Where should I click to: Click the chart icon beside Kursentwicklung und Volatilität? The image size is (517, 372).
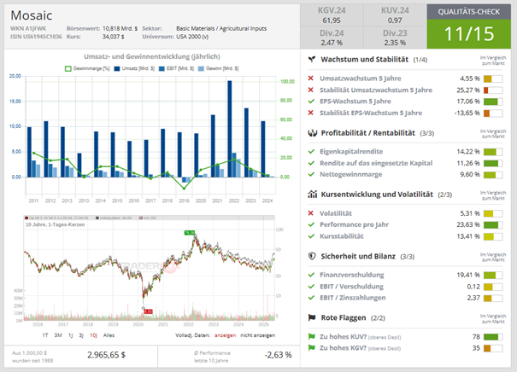(x=312, y=195)
